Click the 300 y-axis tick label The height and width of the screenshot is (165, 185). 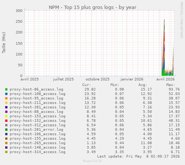click(x=19, y=11)
